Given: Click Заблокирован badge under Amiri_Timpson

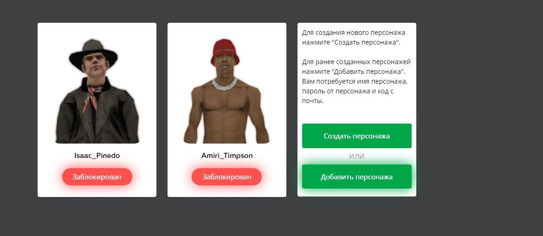Looking at the screenshot, I should coord(227,177).
